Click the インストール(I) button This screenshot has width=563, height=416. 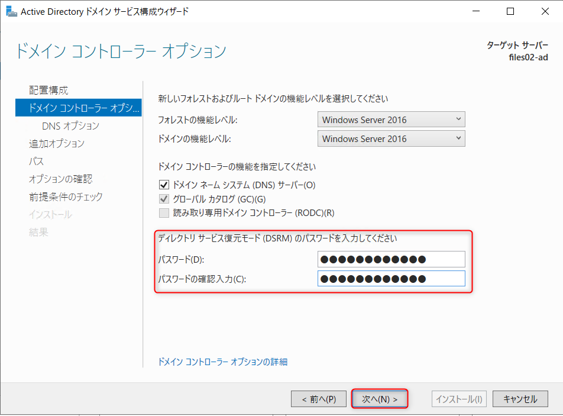point(459,399)
